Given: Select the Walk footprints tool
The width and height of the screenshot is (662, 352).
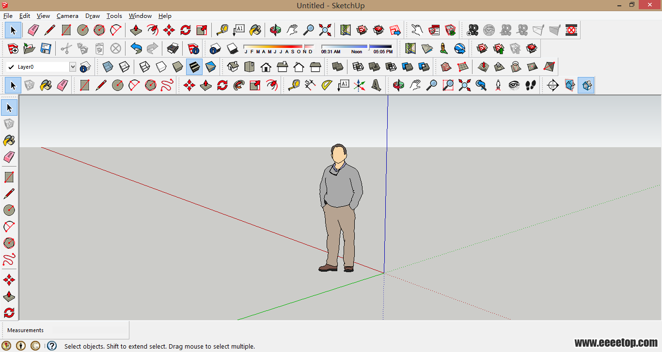Looking at the screenshot, I should [531, 86].
